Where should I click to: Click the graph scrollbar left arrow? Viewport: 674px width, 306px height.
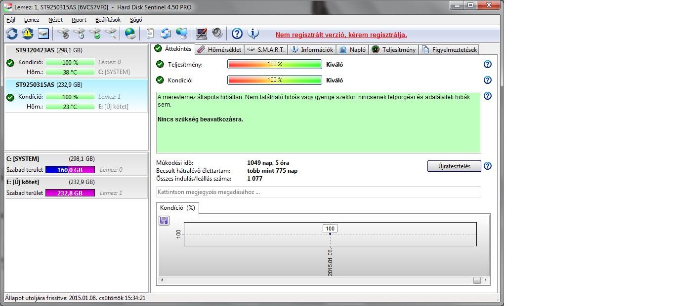[162, 280]
